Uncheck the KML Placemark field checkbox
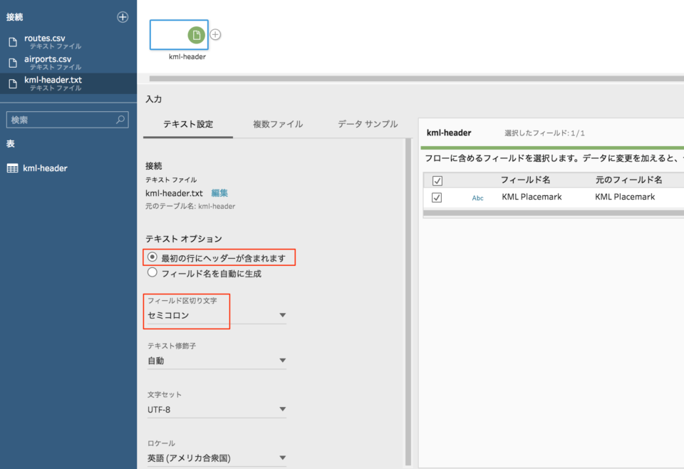 (x=437, y=197)
